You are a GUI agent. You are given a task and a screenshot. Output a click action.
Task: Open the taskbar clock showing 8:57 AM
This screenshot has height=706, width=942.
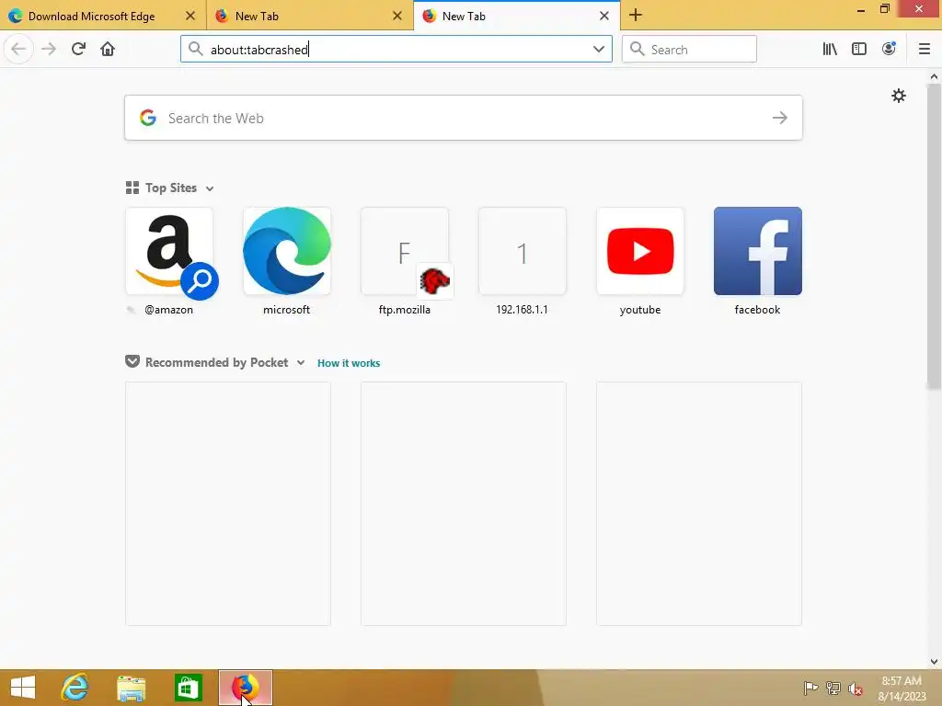point(902,689)
